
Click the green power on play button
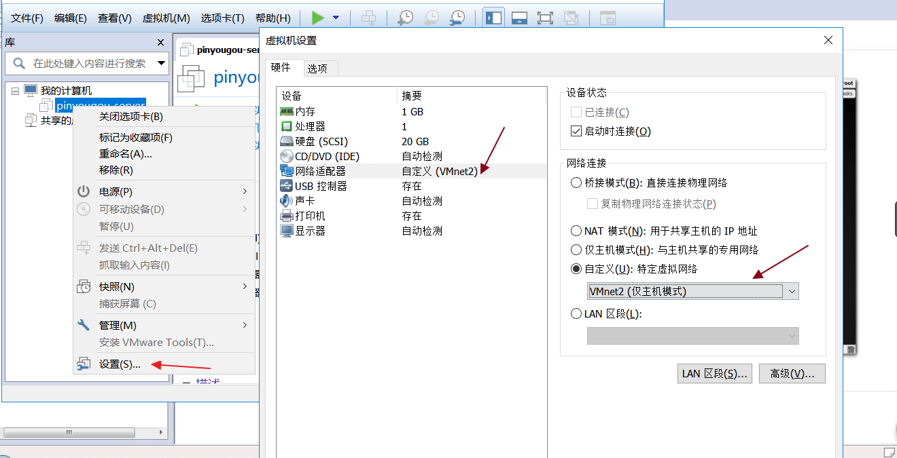(317, 18)
